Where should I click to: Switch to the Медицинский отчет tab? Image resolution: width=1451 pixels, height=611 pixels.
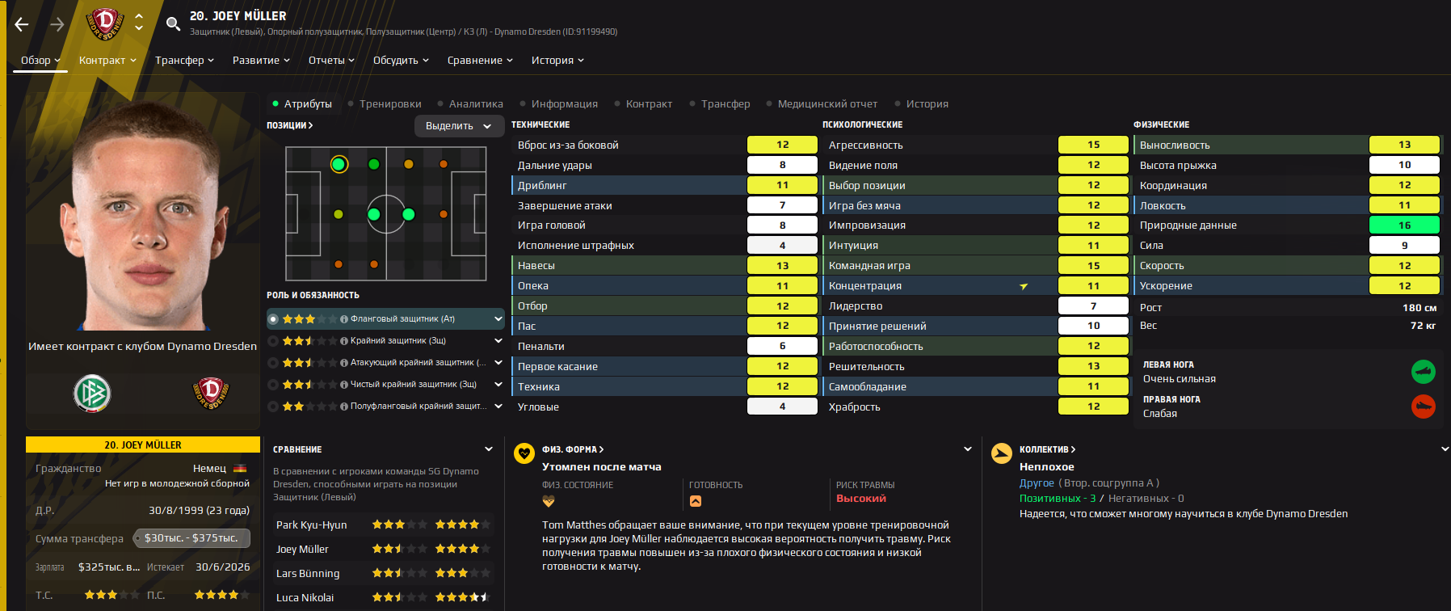826,103
